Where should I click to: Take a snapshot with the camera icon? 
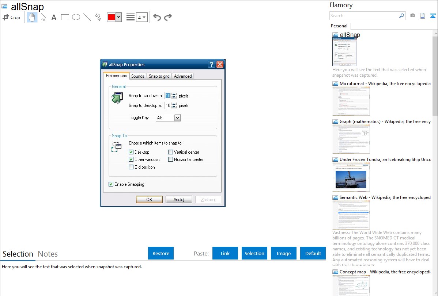412,16
